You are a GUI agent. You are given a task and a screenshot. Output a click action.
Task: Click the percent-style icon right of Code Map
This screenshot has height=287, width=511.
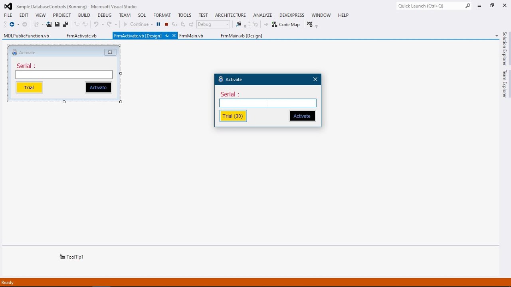click(x=310, y=24)
